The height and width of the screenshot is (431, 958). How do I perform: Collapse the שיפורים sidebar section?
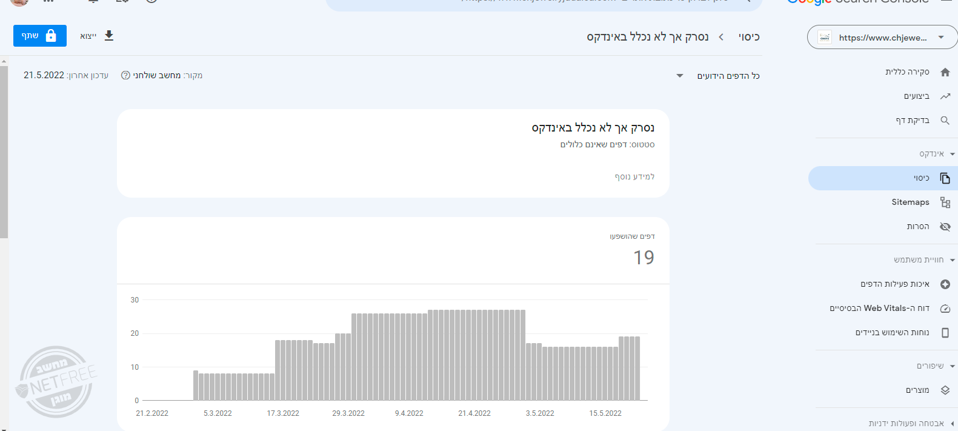[x=953, y=366]
